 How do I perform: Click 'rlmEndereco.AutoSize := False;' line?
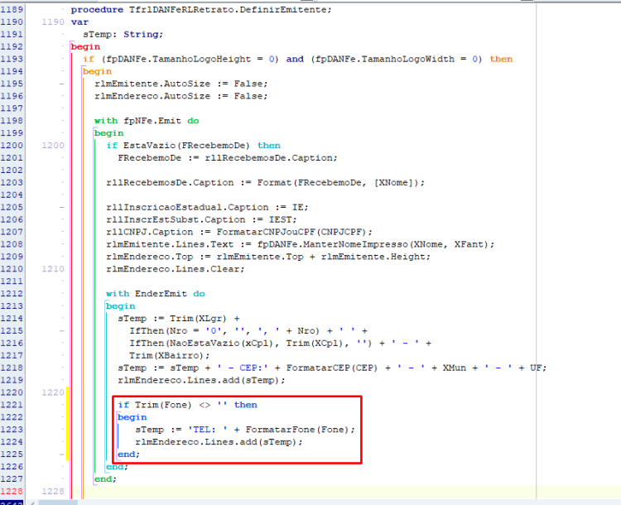click(181, 96)
